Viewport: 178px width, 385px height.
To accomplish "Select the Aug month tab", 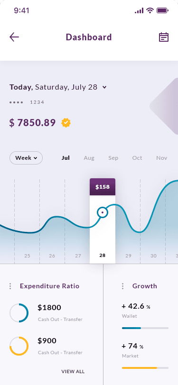I will click(x=89, y=158).
